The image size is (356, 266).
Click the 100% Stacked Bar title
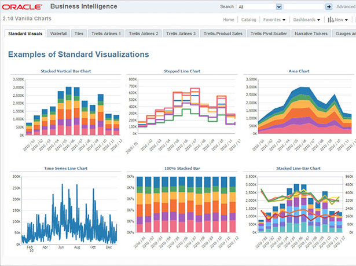click(x=182, y=168)
